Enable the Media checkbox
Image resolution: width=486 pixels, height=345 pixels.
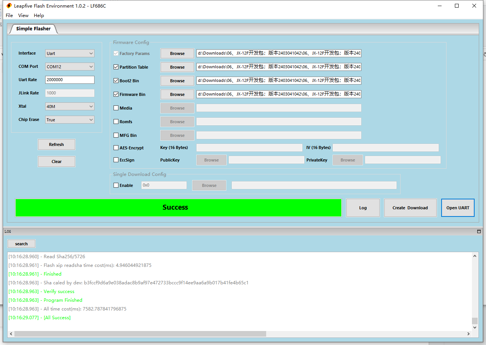click(116, 108)
